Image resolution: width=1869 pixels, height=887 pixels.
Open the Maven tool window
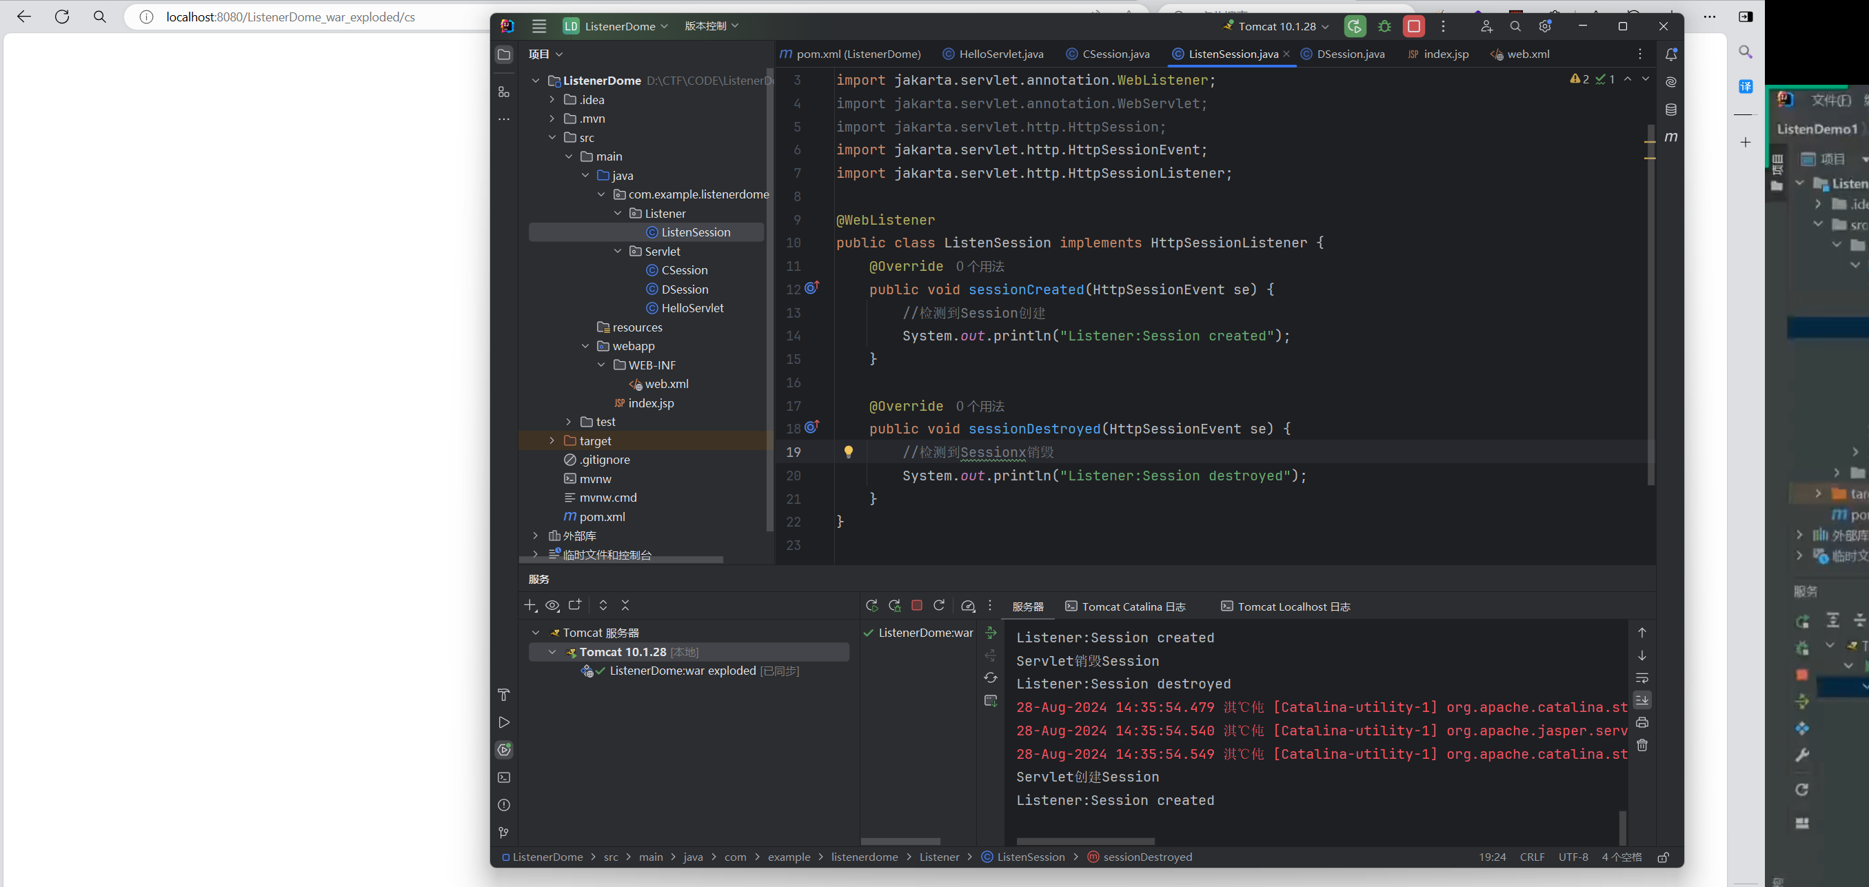(1671, 137)
